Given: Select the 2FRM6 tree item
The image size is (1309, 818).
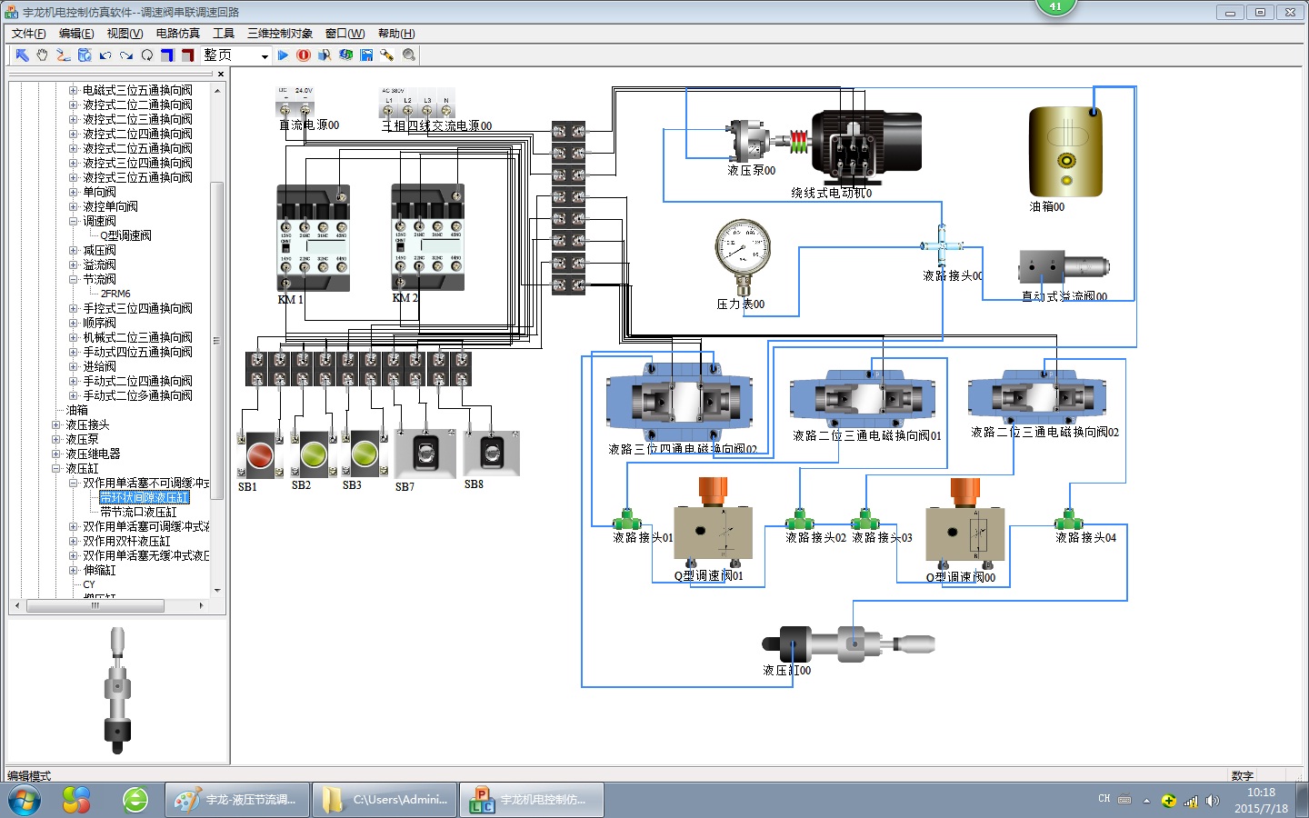Looking at the screenshot, I should pyautogui.click(x=115, y=294).
